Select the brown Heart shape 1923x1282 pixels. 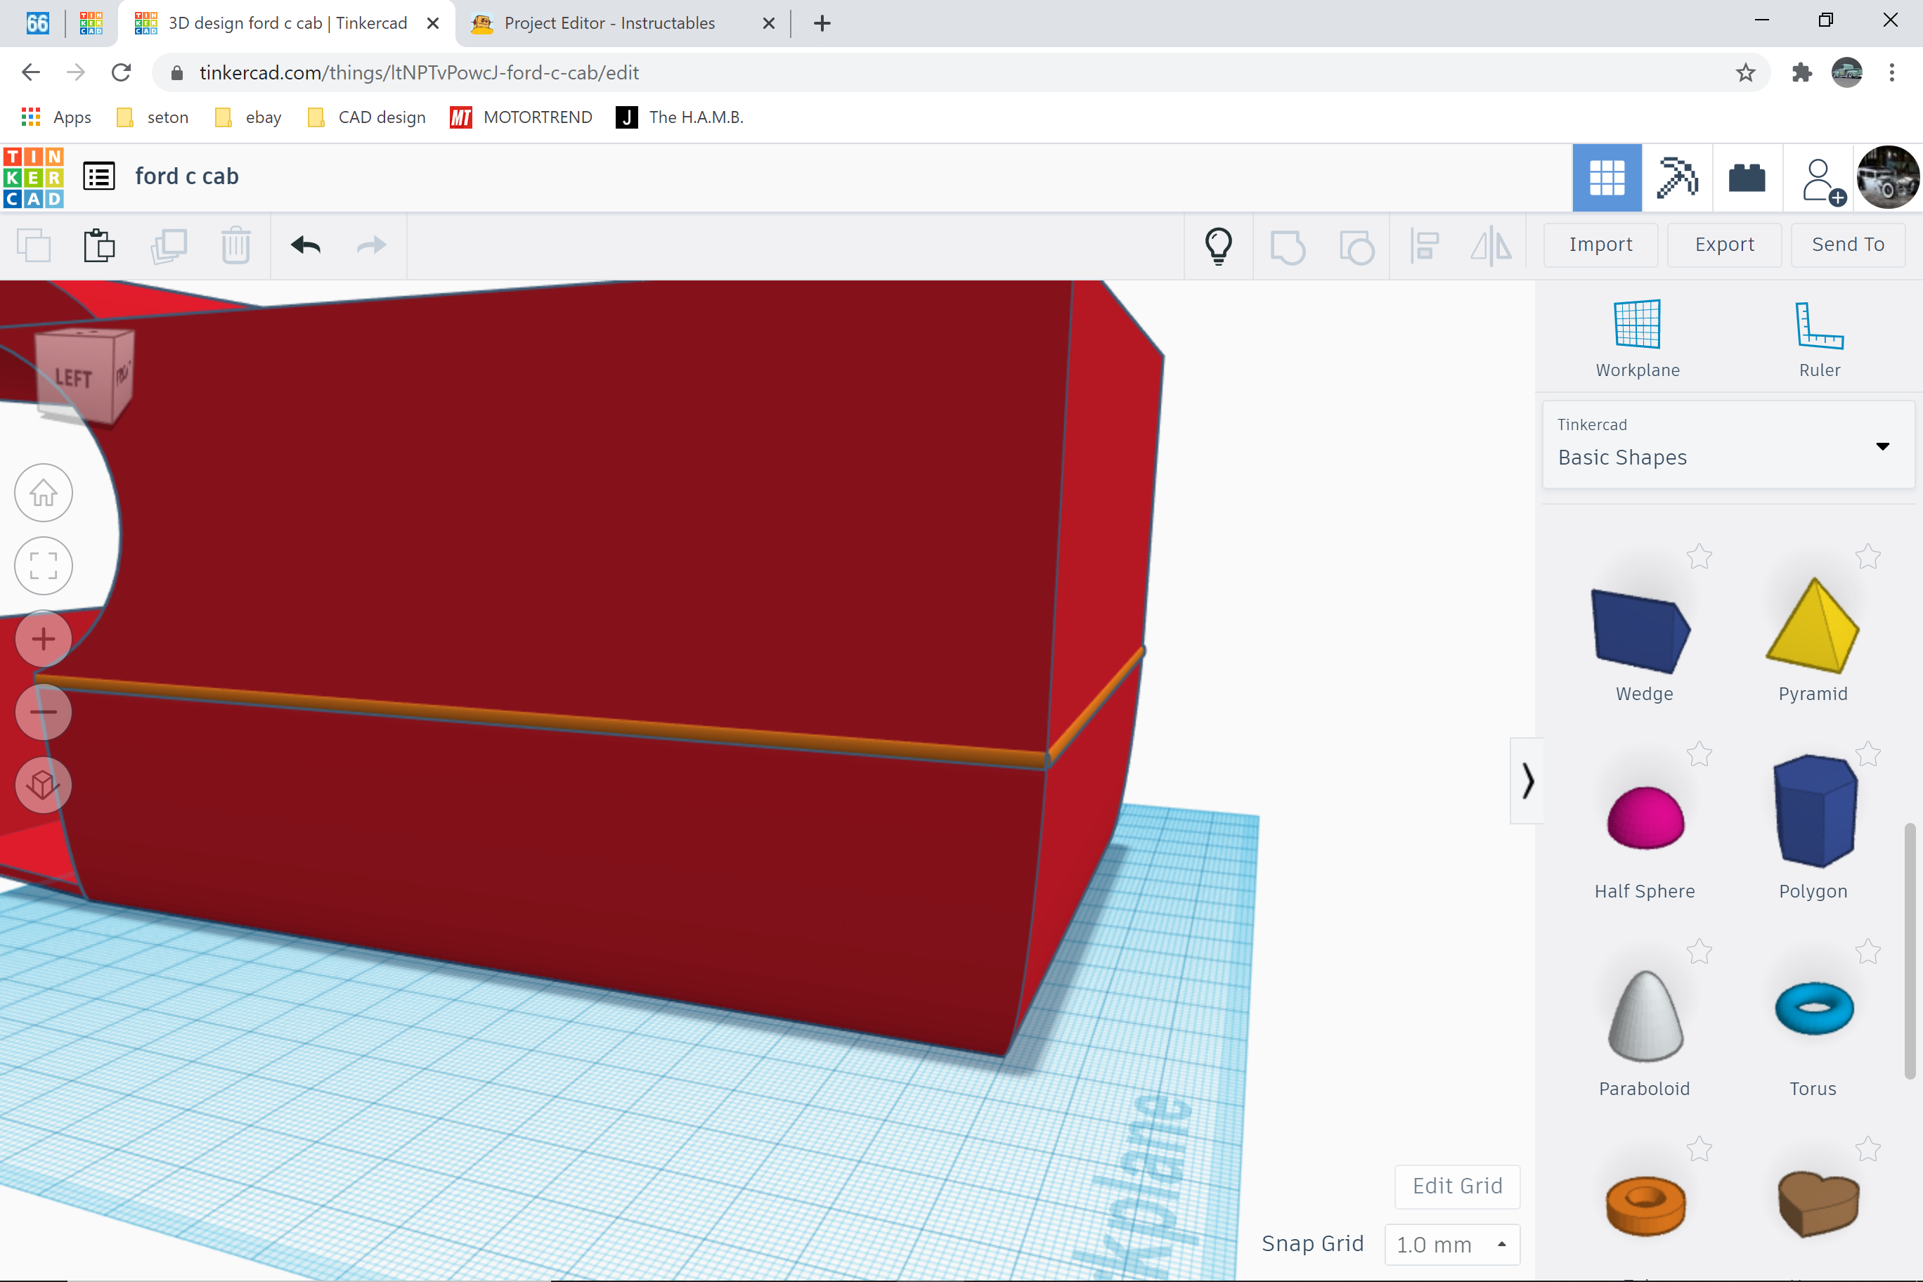[1818, 1203]
